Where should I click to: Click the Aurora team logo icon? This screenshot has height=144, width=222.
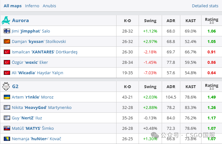[x=6, y=21]
